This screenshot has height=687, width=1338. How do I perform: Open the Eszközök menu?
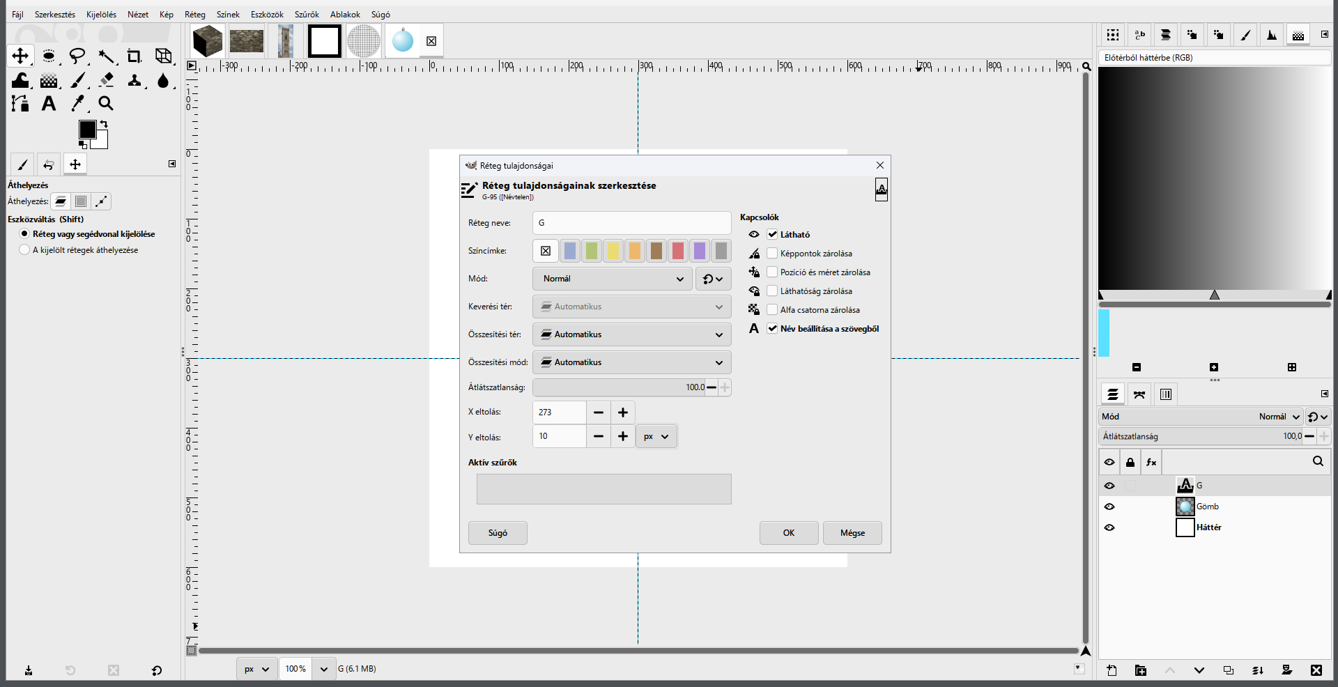coord(267,15)
